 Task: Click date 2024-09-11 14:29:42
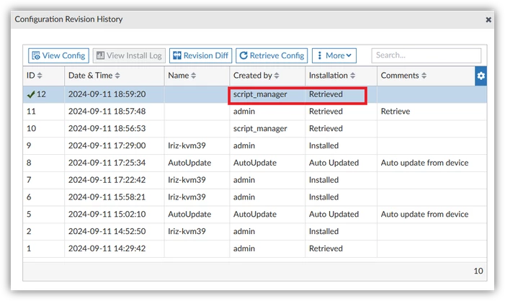[x=107, y=248]
